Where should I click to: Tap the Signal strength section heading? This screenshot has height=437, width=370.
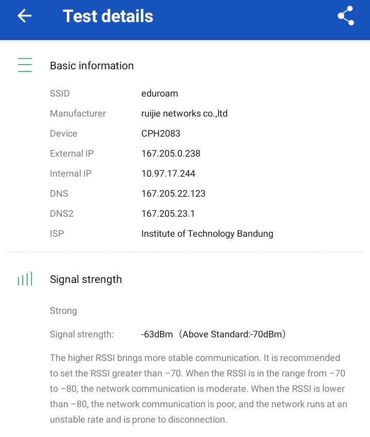coord(86,279)
